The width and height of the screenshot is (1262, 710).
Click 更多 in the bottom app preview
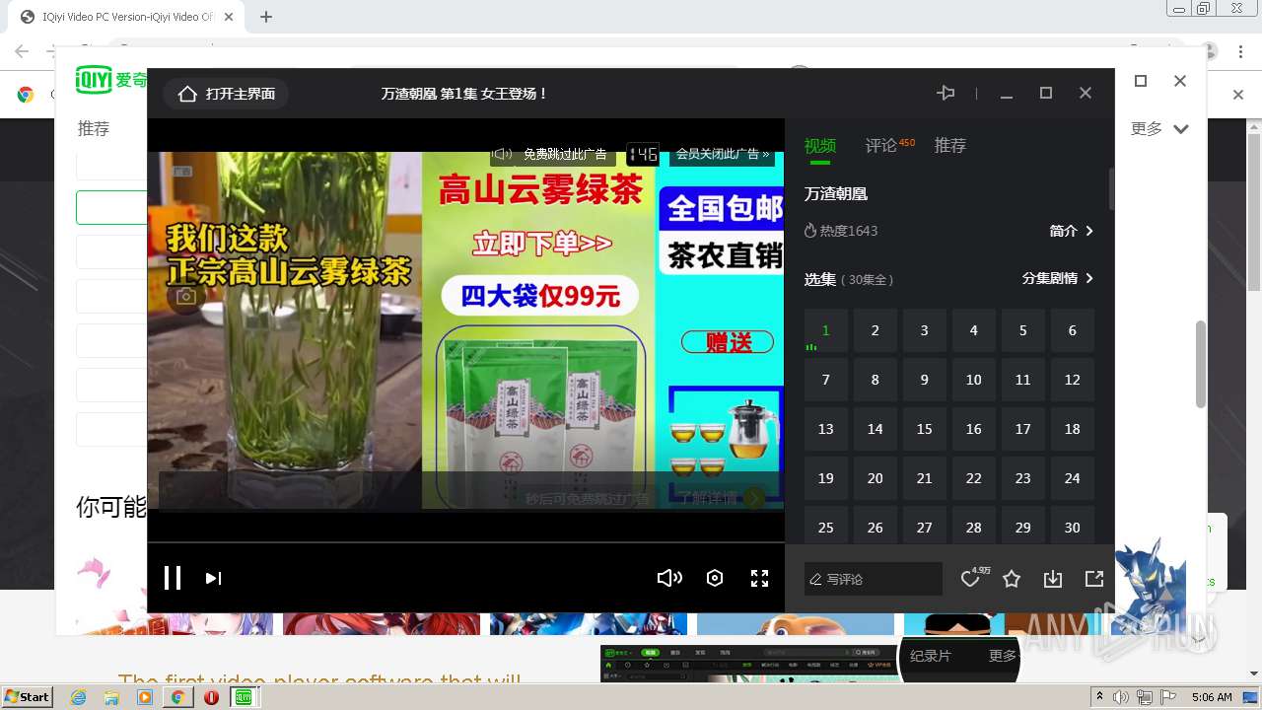point(1003,656)
